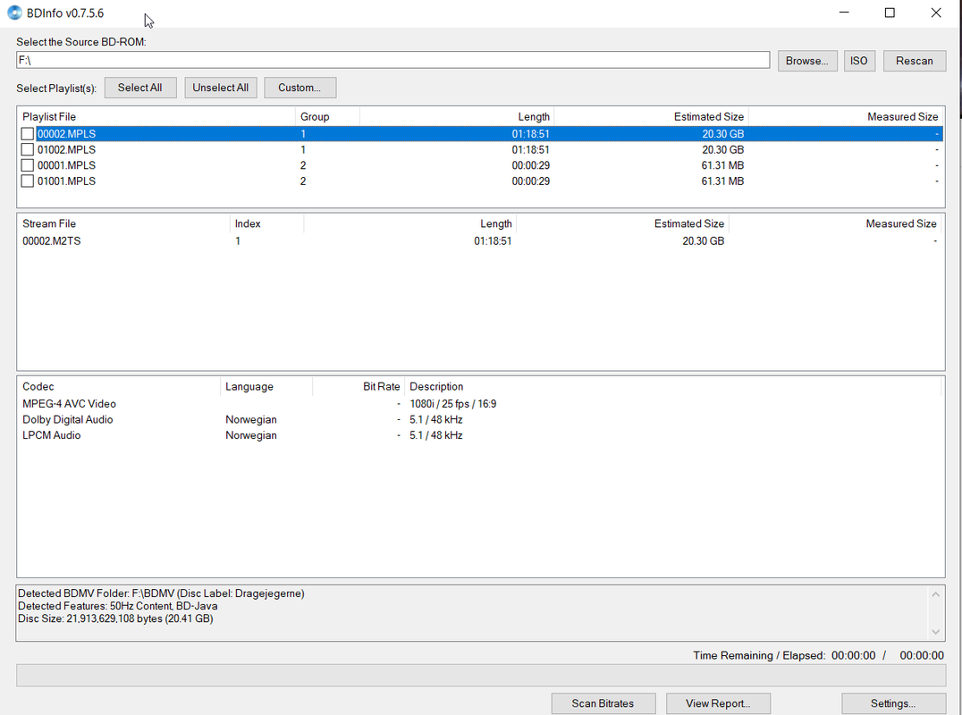Sort playlists by Measured Size header

[x=846, y=116]
